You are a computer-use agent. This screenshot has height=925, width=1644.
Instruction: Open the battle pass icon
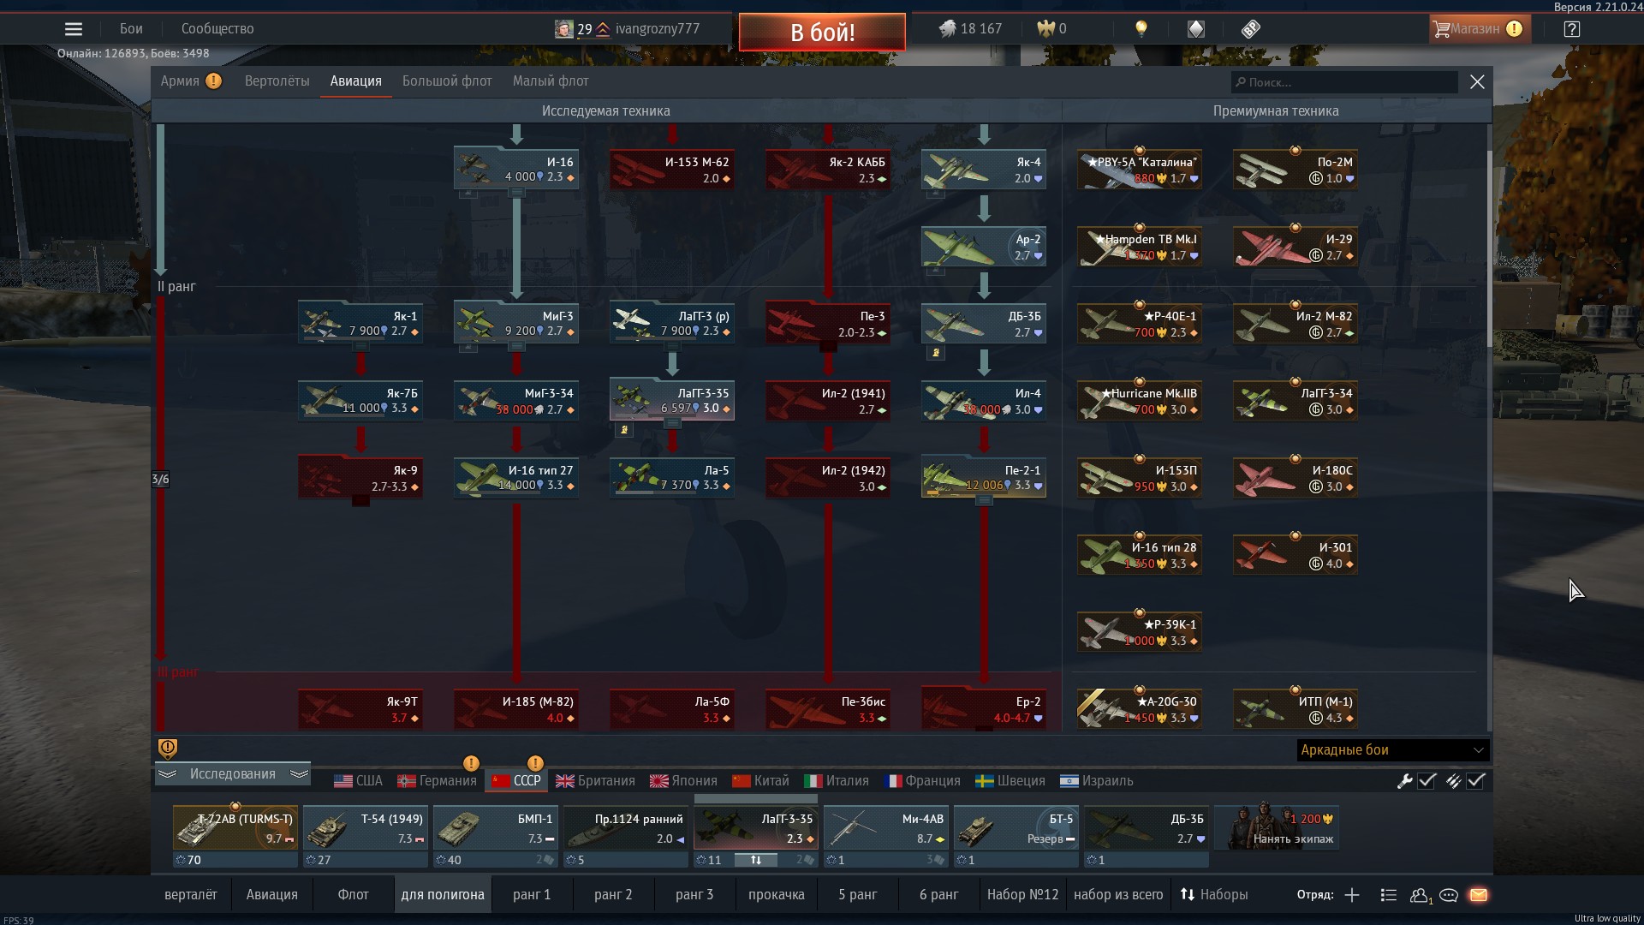click(1251, 29)
